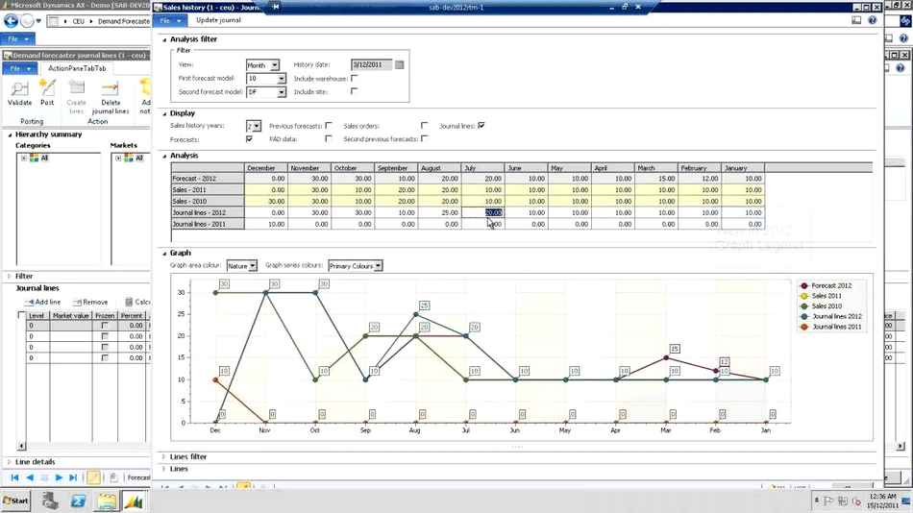Open the calendar picker beside History date

click(x=400, y=64)
